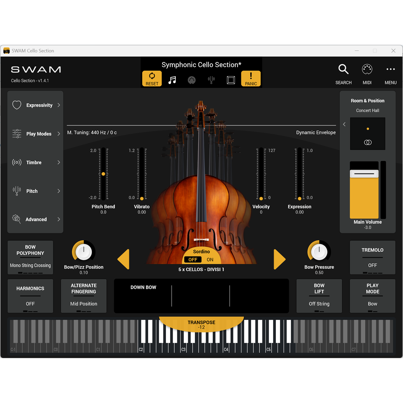
Task: Toggle the TREMOLO button
Action: (372, 257)
